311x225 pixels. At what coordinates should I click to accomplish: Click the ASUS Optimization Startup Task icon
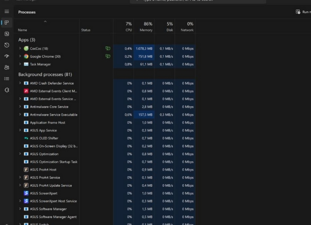coord(26,162)
